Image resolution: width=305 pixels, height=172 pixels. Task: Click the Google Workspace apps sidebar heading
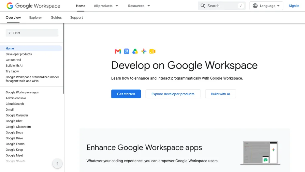[22, 92]
